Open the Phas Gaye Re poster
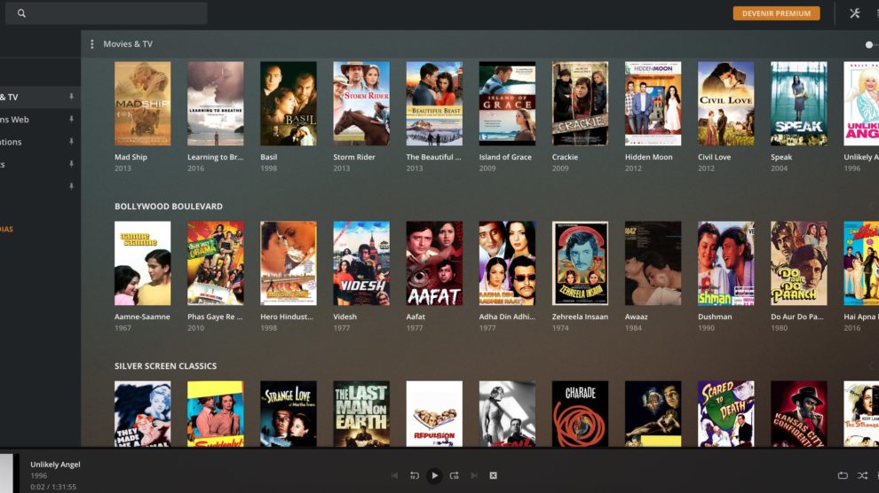Viewport: 879px width, 493px height. pos(215,263)
